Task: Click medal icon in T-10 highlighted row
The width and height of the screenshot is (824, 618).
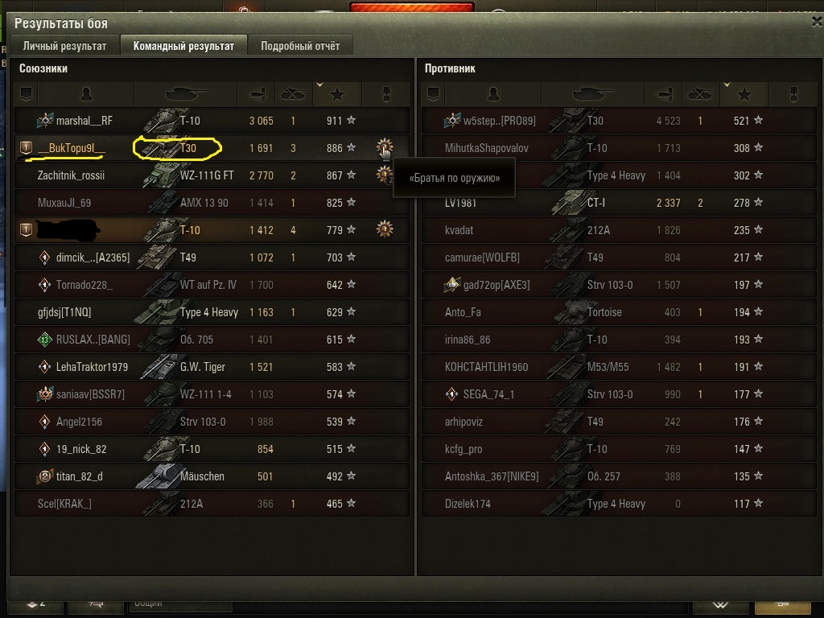Action: [385, 229]
